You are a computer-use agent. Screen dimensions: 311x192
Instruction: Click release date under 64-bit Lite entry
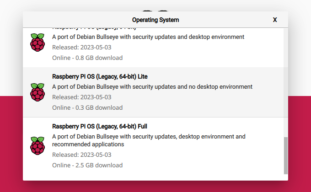coord(82,97)
